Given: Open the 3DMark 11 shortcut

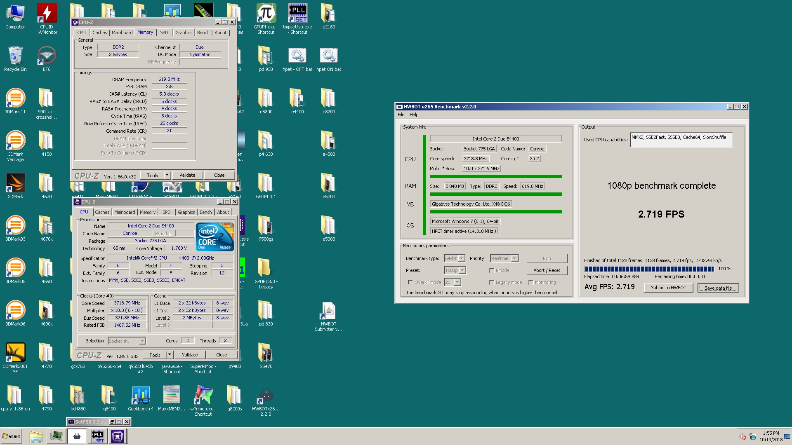Looking at the screenshot, I should pos(15,101).
